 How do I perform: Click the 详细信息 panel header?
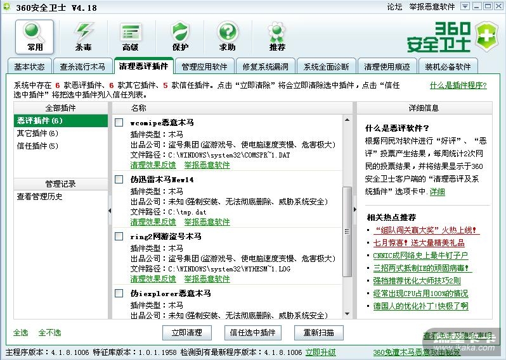[x=425, y=108]
